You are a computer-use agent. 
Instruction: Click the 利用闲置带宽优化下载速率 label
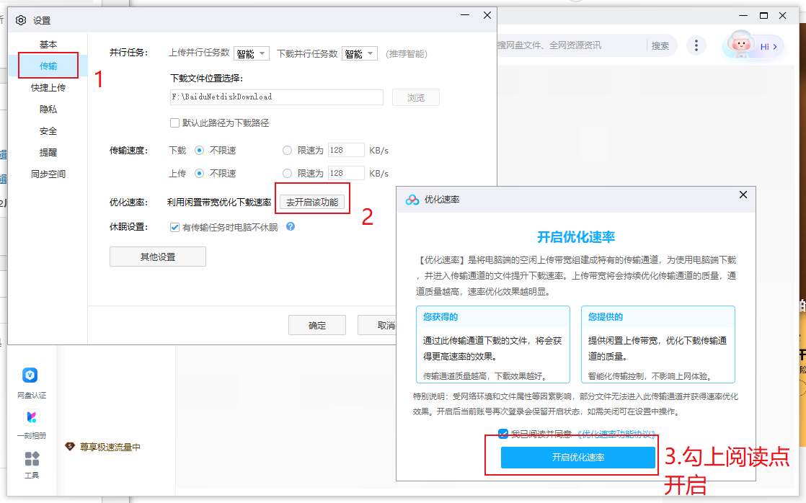point(219,202)
